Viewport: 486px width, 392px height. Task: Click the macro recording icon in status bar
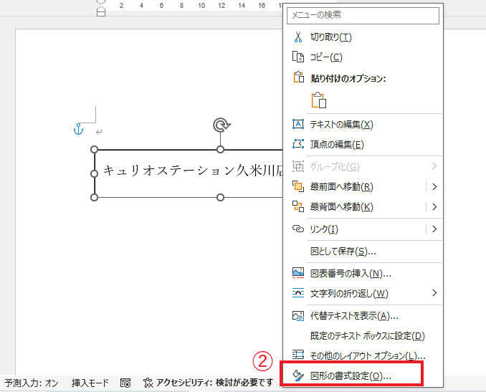tap(125, 383)
